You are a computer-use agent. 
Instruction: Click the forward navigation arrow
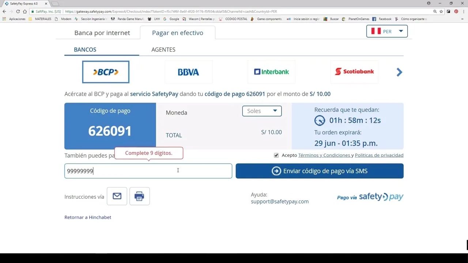(x=11, y=11)
